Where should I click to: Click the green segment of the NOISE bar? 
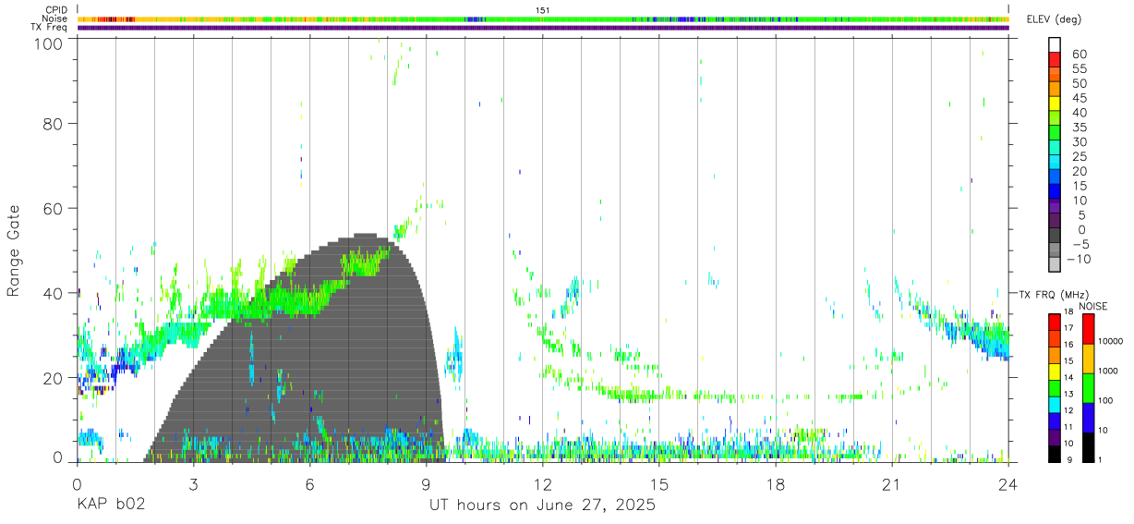click(1090, 387)
